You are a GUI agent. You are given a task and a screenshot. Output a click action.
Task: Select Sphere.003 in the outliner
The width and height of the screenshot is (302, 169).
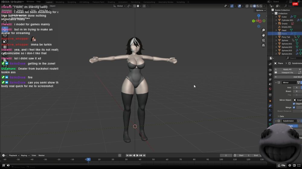287,51
